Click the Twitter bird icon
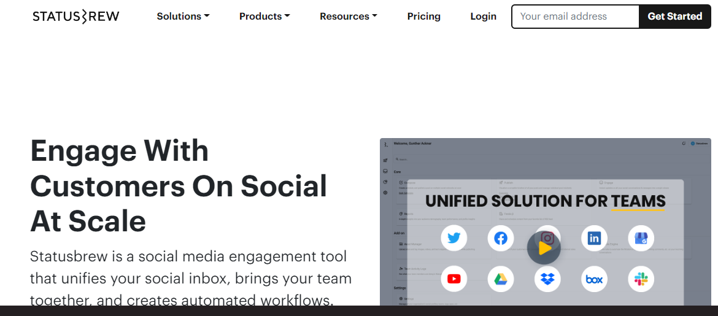718x316 pixels. point(454,238)
